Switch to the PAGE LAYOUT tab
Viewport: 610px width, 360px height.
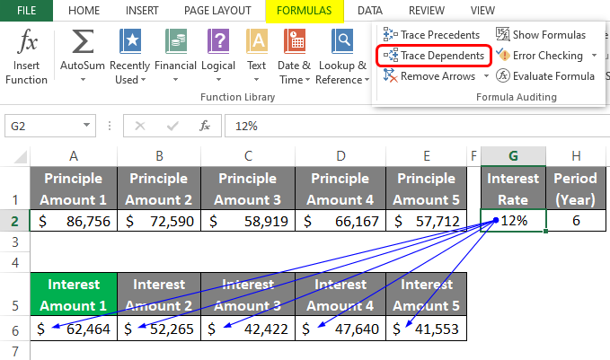point(217,11)
